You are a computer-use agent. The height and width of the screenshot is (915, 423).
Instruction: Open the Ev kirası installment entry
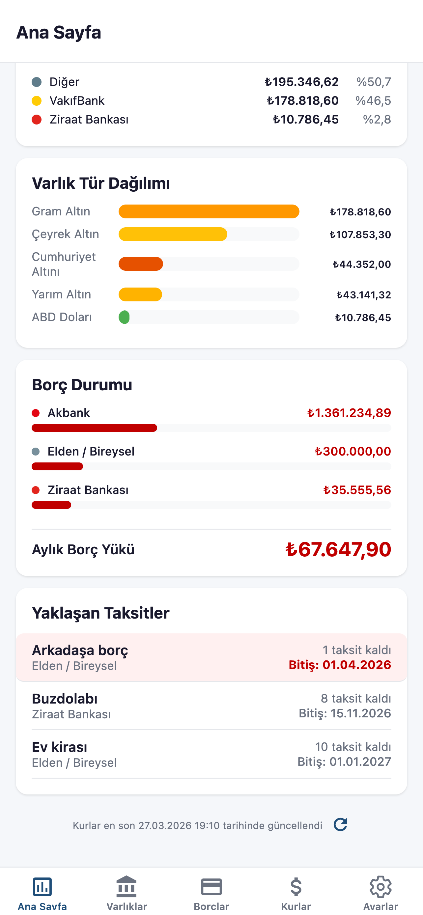click(211, 754)
